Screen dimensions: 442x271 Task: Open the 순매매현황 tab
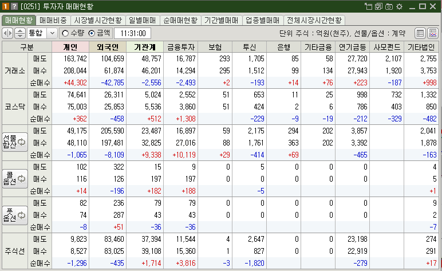pos(180,20)
